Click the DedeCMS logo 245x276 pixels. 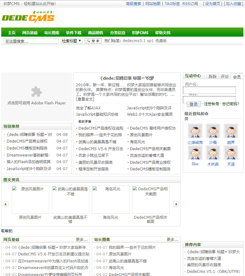[28, 17]
